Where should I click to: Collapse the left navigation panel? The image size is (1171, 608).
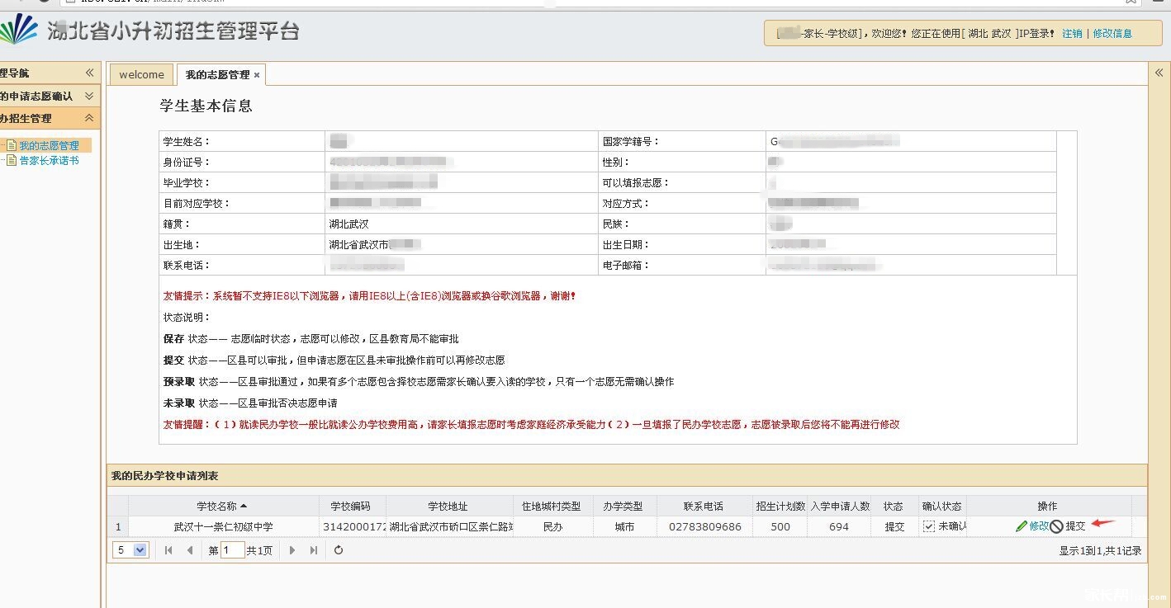coord(90,73)
